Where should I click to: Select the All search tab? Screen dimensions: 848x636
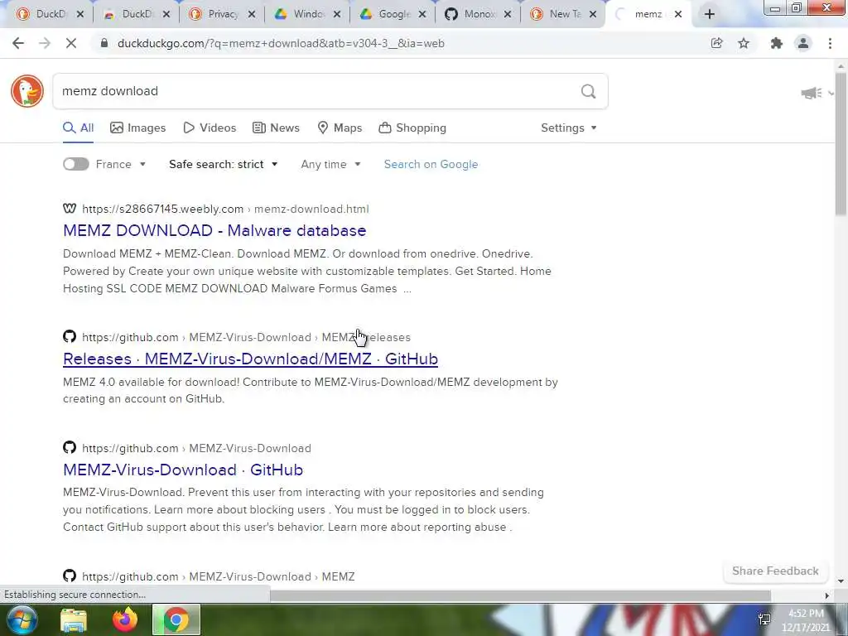click(79, 128)
